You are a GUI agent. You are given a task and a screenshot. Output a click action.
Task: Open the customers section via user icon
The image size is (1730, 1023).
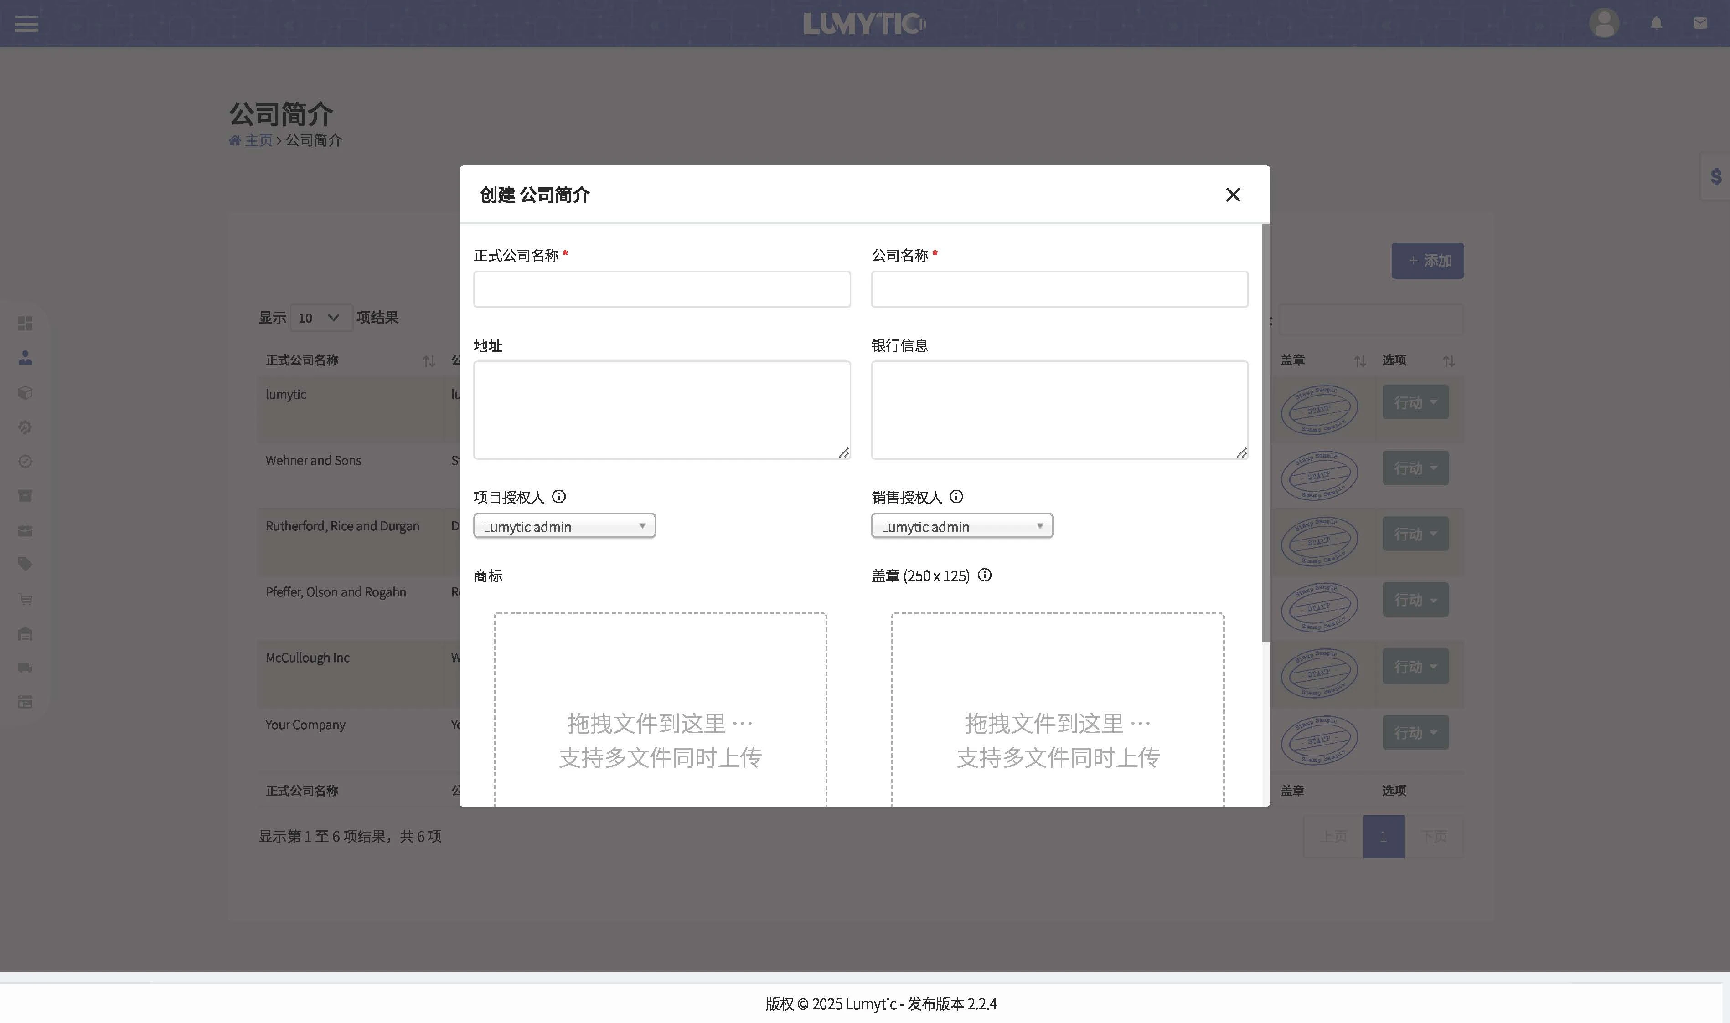coord(26,357)
